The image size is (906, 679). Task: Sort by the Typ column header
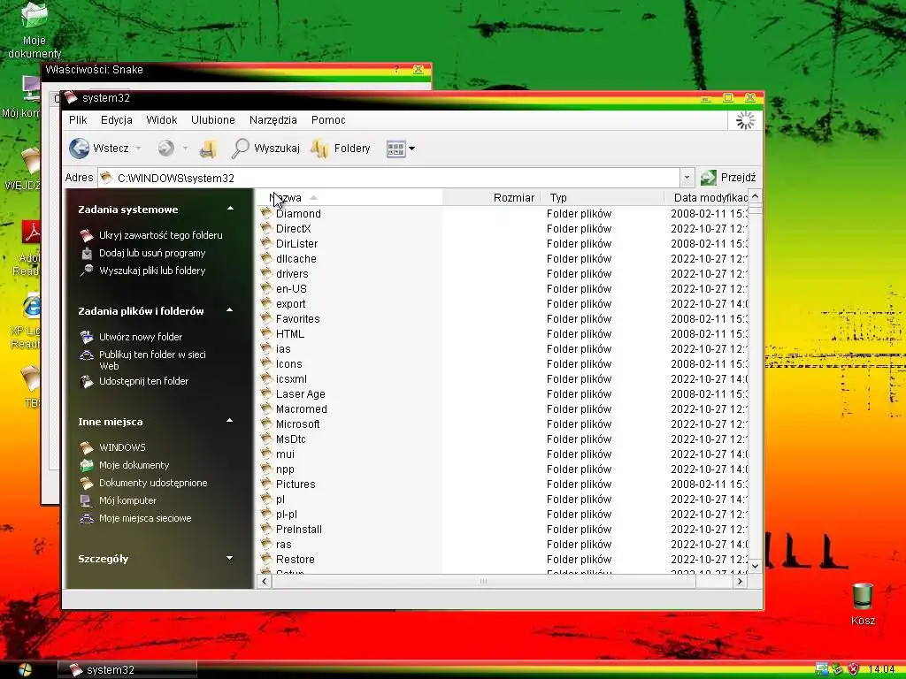(x=602, y=197)
